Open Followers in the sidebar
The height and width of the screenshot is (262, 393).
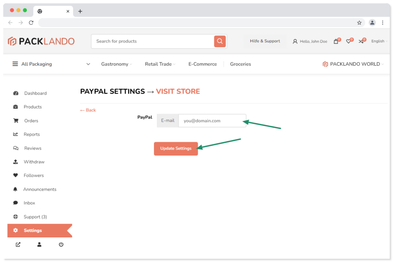(x=34, y=176)
